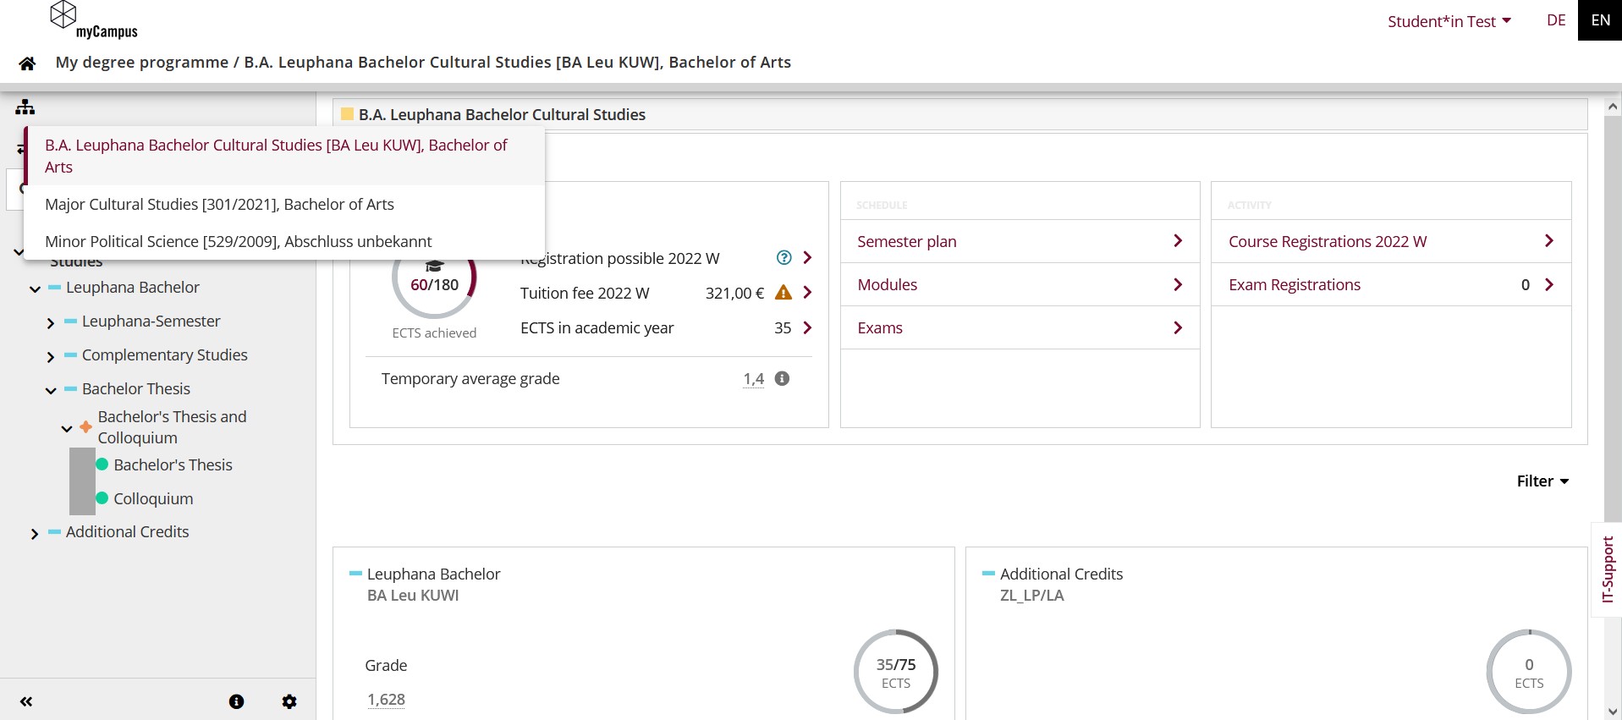
Task: Click blue dash icon before Leuphana Bachelor card
Action: [x=355, y=574]
